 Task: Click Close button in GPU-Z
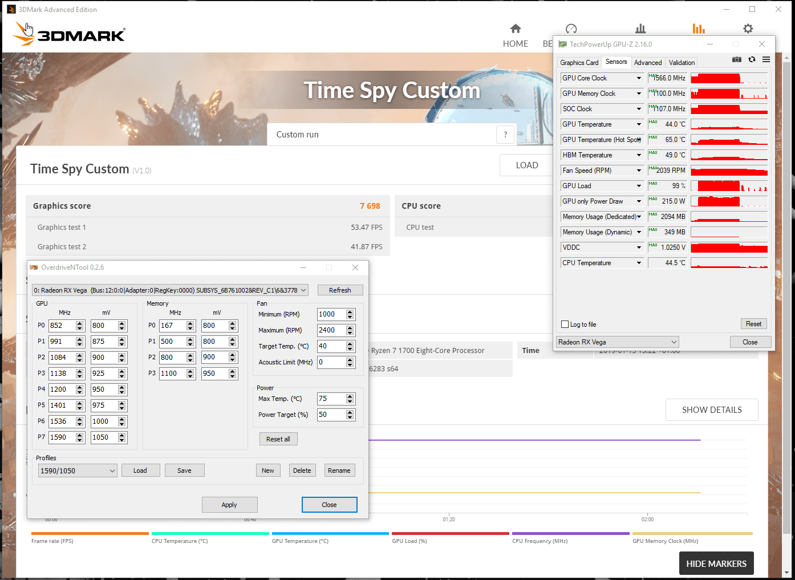[x=750, y=342]
